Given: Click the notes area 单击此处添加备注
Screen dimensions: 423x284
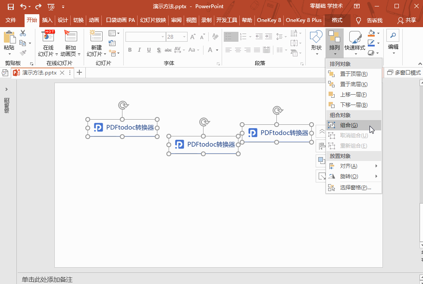Looking at the screenshot, I should click(x=47, y=280).
